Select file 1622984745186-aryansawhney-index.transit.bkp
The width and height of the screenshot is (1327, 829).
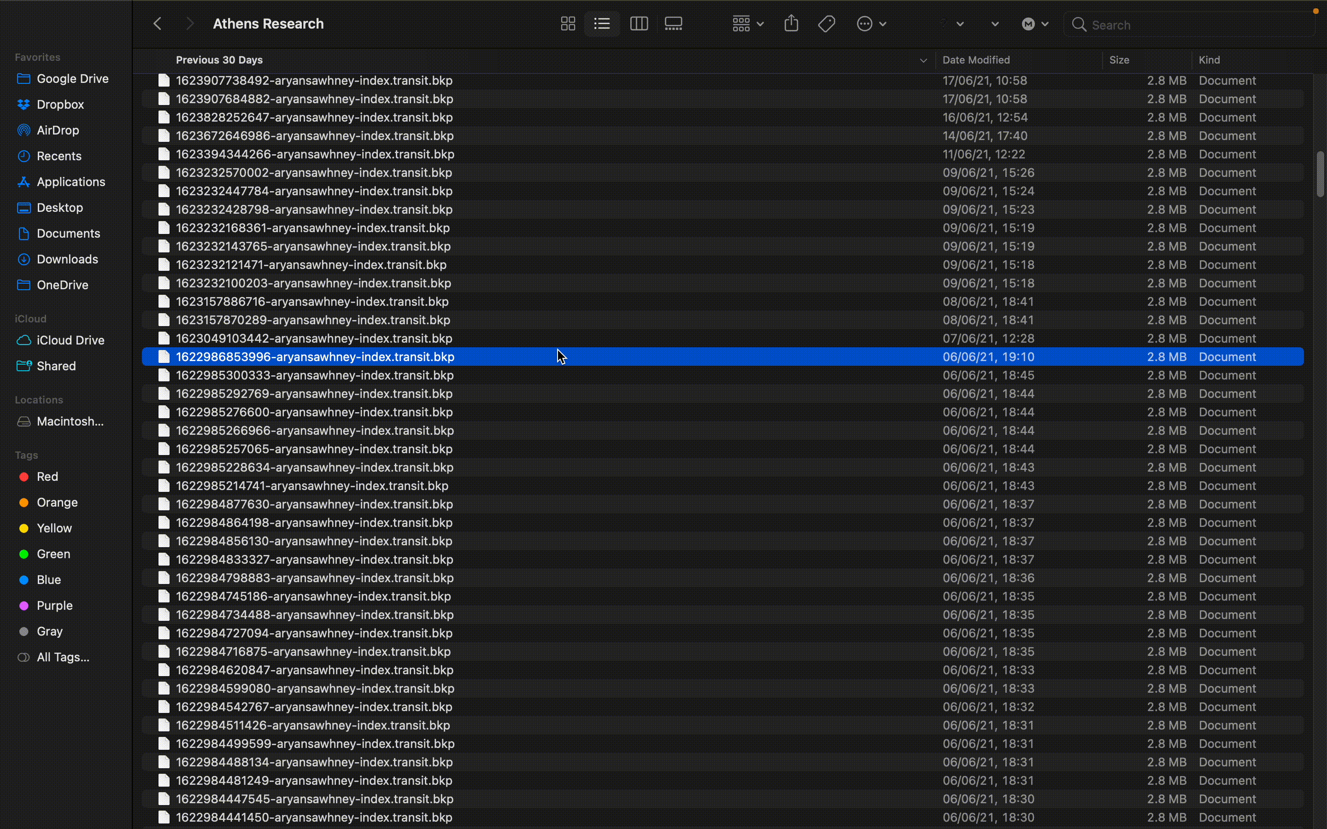[723, 596]
